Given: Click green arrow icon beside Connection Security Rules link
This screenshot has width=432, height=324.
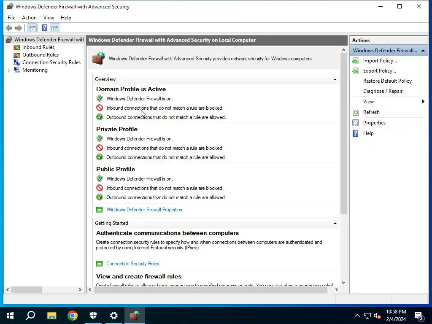Looking at the screenshot, I should [99, 264].
